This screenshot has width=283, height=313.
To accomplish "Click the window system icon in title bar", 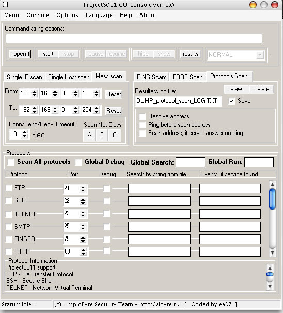I will pos(6,5).
